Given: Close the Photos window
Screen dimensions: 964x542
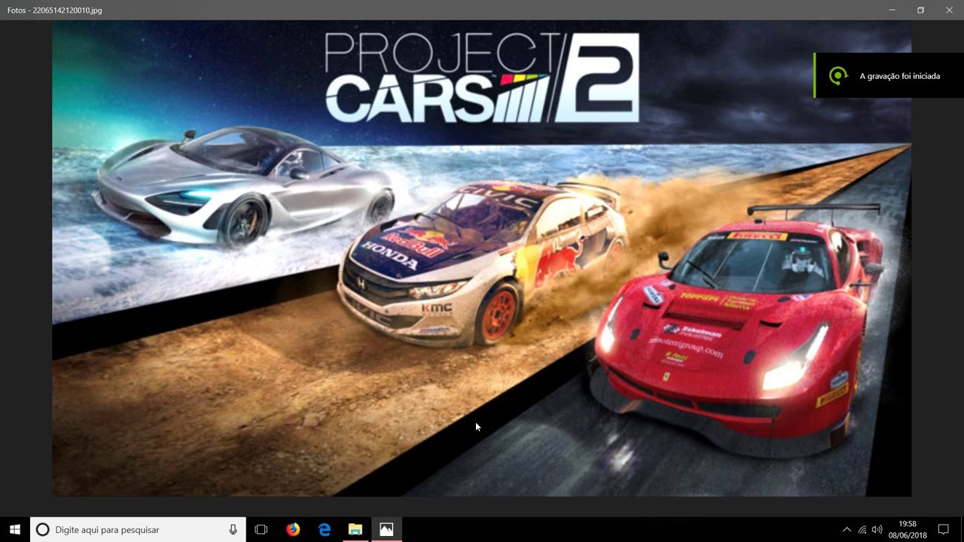Looking at the screenshot, I should pos(949,10).
